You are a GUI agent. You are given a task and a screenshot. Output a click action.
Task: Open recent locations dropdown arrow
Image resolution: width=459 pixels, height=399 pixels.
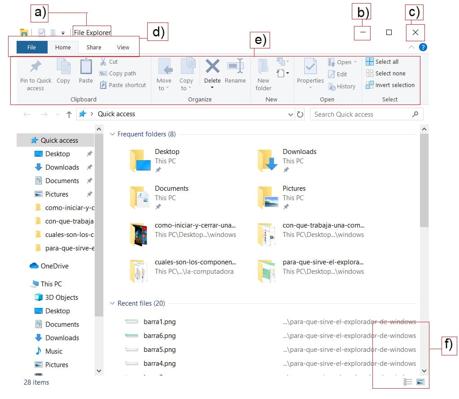pyautogui.click(x=57, y=114)
